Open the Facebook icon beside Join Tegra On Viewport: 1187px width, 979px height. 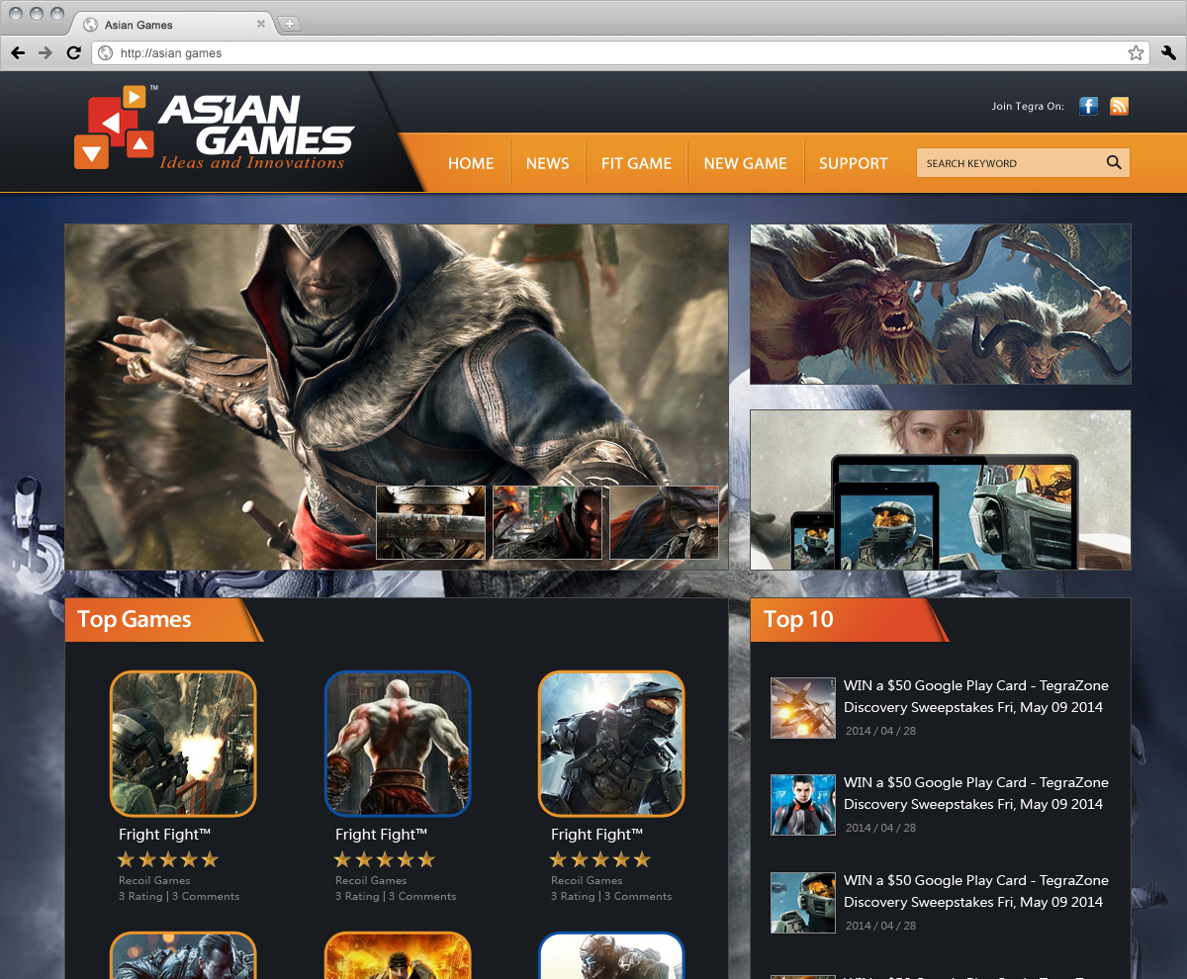(1088, 106)
